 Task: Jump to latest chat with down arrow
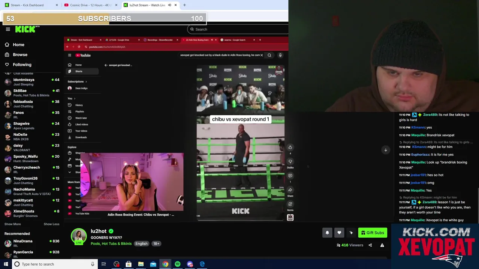[x=385, y=150]
